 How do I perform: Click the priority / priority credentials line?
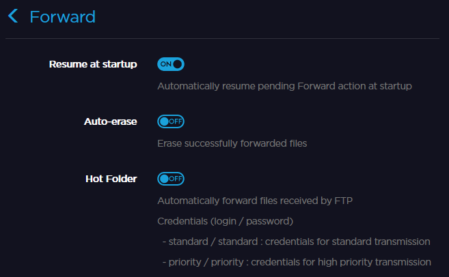(x=296, y=262)
